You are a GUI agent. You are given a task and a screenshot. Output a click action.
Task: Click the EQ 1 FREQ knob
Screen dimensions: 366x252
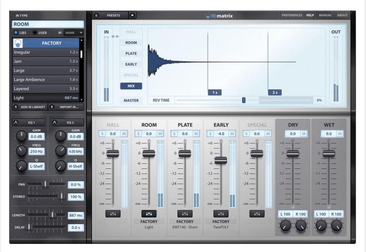[x=21, y=151]
